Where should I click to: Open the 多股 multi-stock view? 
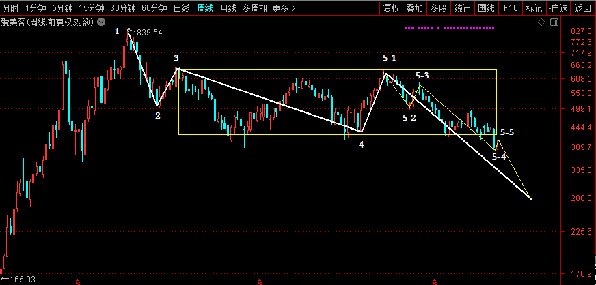click(438, 8)
